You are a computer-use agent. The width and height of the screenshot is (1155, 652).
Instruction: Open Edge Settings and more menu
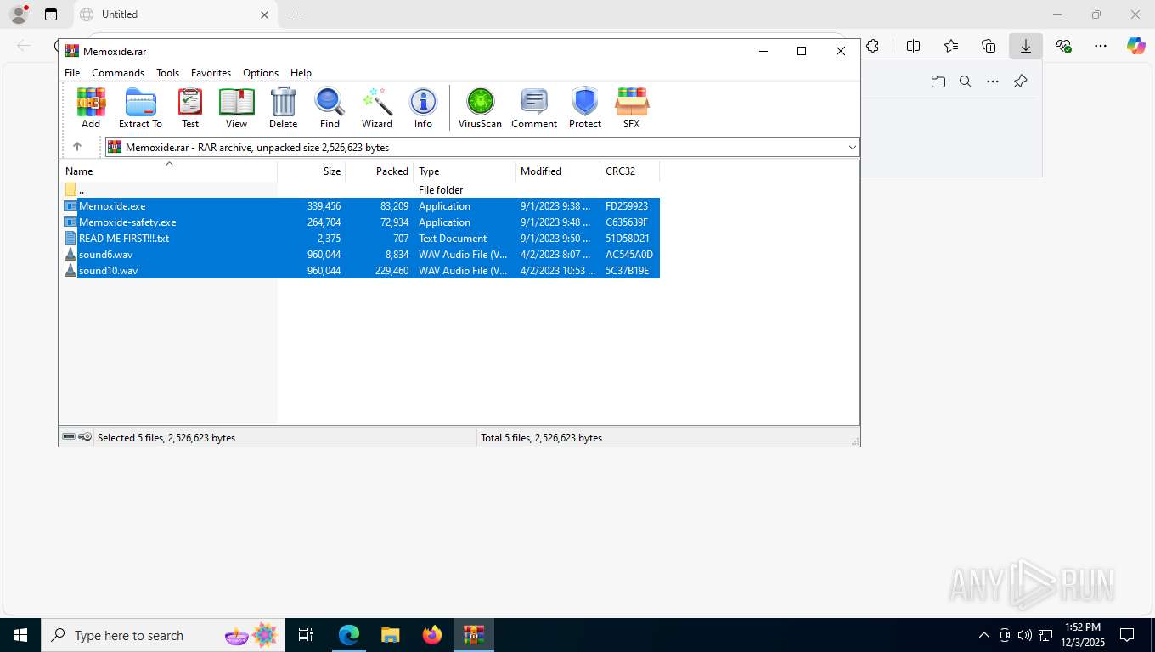1101,46
